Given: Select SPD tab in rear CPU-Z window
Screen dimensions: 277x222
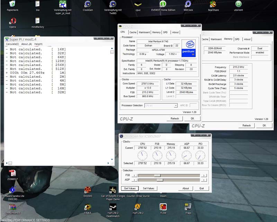Looking at the screenshot, I should coord(237,39).
